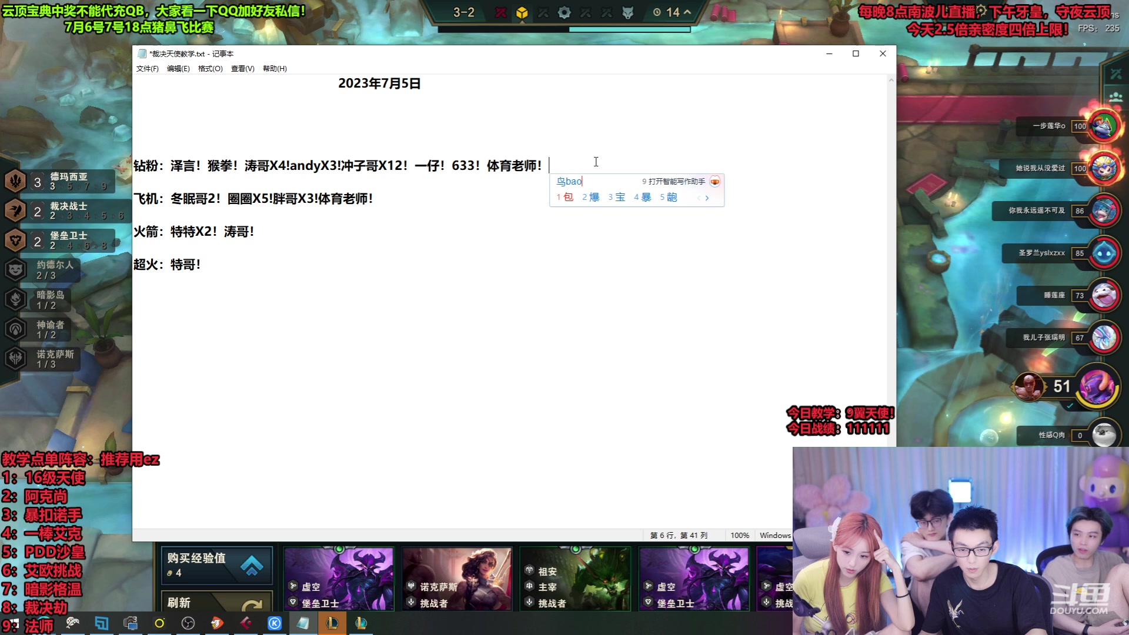View player 性感Q肉 avatar
This screenshot has width=1129, height=635.
(1104, 435)
